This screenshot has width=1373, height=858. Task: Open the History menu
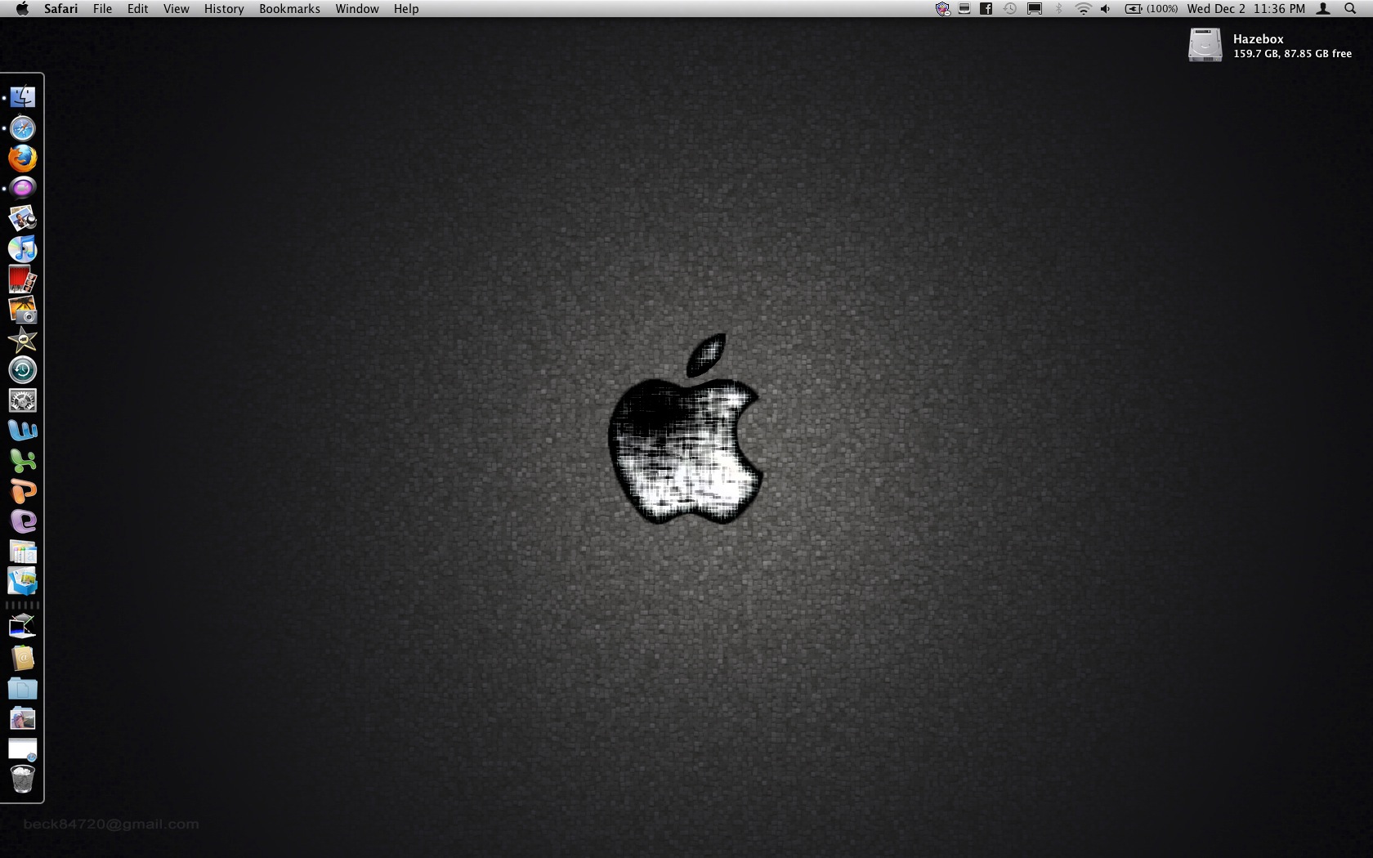coord(224,8)
